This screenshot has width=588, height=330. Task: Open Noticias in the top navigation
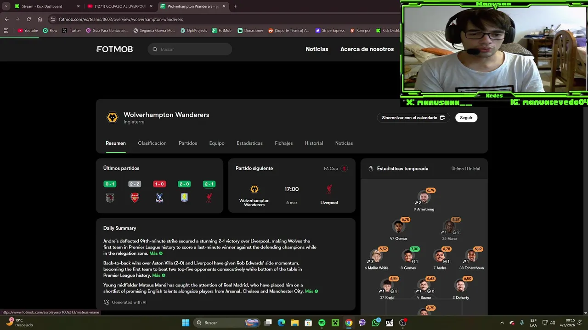pos(317,49)
